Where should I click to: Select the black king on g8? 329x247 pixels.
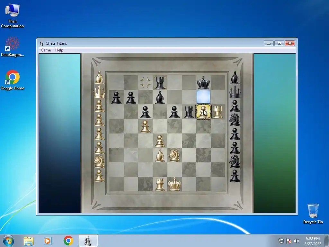[203, 83]
